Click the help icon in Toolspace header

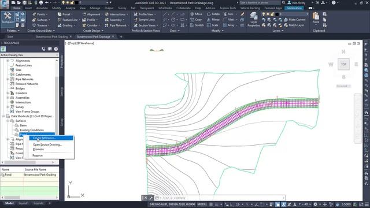point(56,49)
